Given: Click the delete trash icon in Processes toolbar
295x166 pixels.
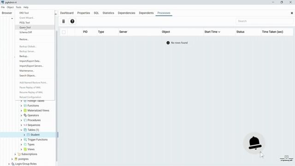Looking at the screenshot, I should pyautogui.click(x=64, y=21).
